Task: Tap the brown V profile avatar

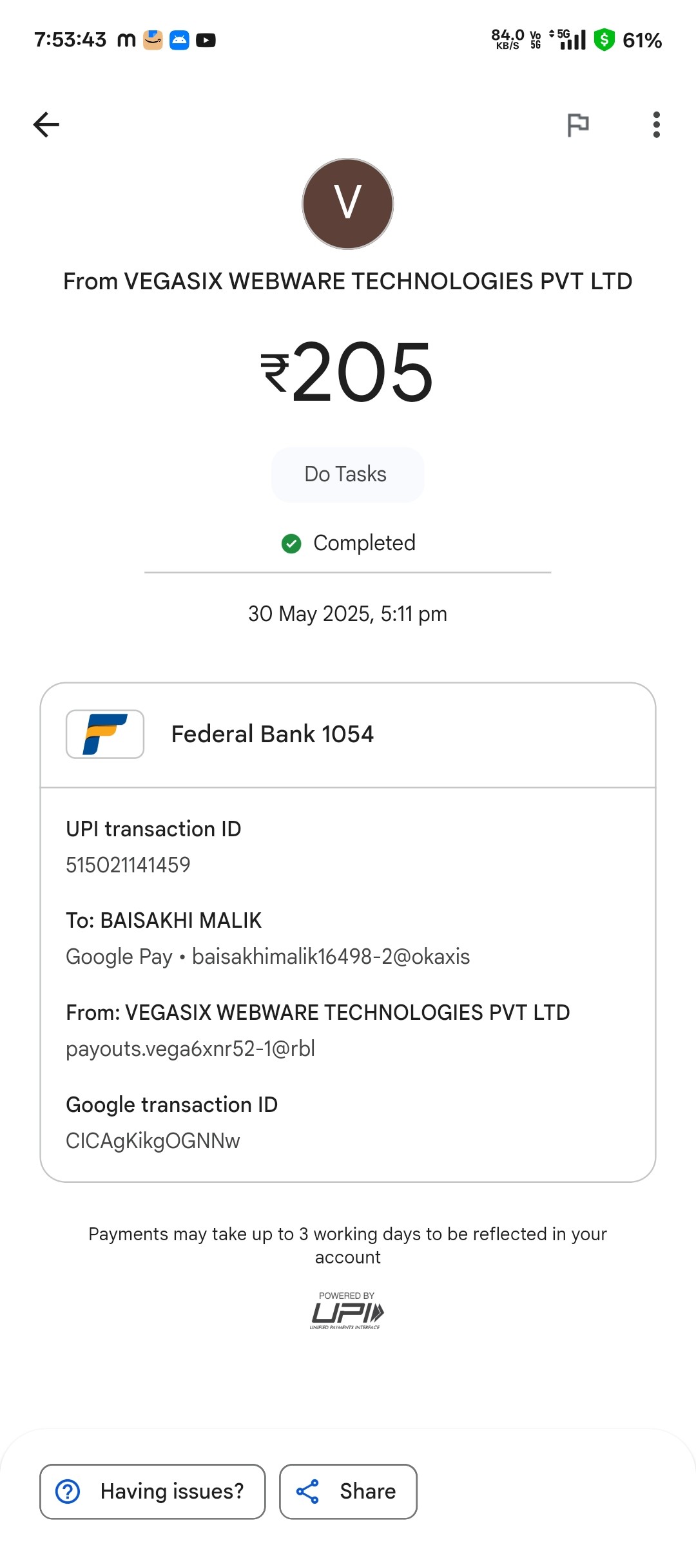Action: (348, 204)
